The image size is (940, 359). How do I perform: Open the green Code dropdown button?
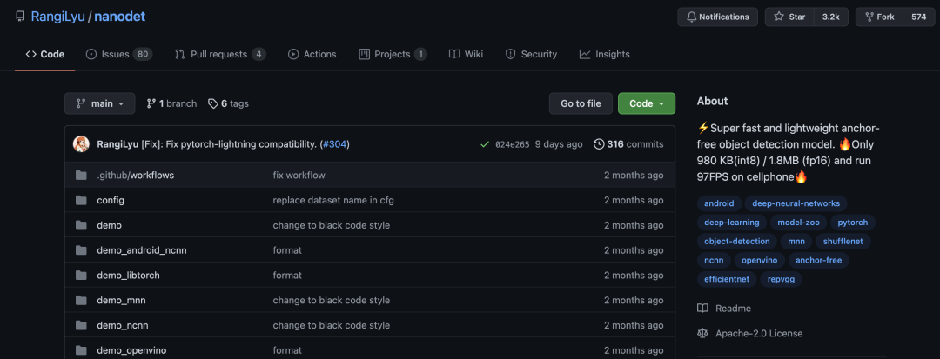coord(646,103)
